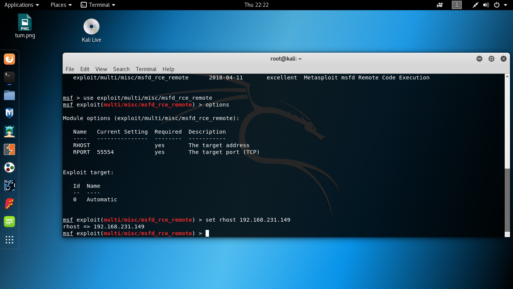Open the Applications menu
This screenshot has height=289, width=513.
22,5
